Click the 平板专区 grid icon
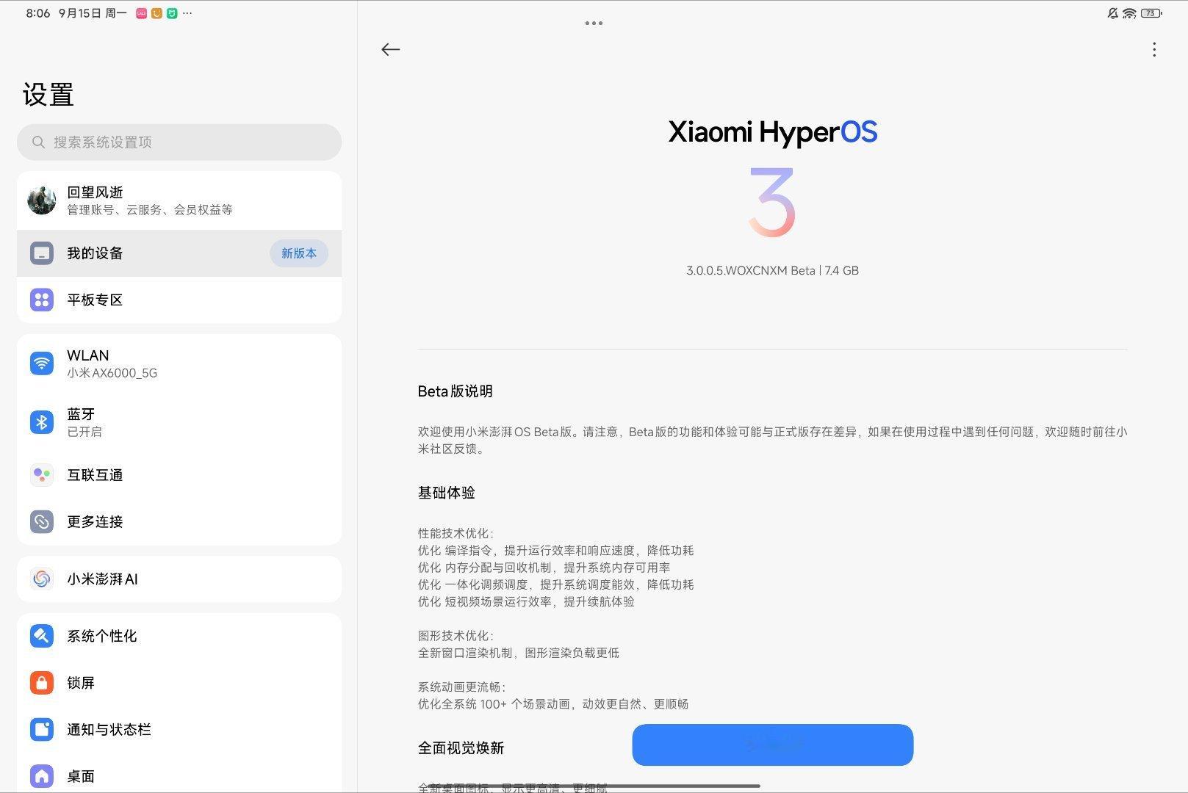The image size is (1188, 793). tap(42, 300)
